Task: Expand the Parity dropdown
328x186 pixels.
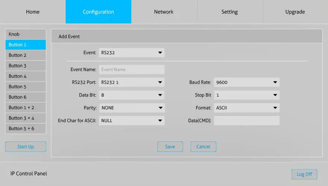Action: tap(132, 108)
